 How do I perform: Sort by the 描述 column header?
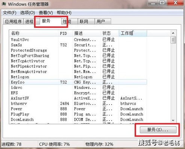click(x=87, y=33)
